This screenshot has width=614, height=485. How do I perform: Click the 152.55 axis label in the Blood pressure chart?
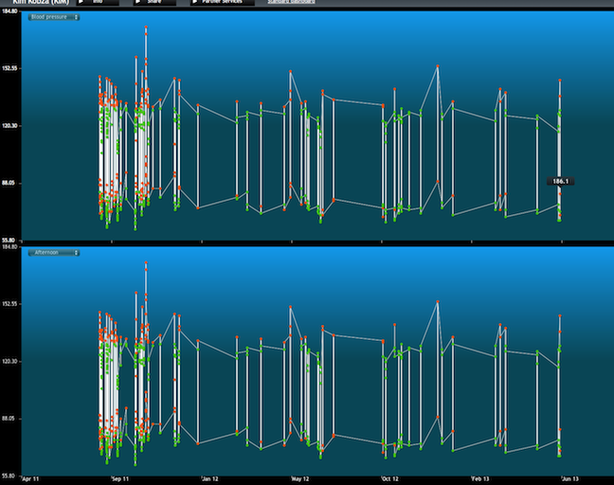tap(11, 69)
